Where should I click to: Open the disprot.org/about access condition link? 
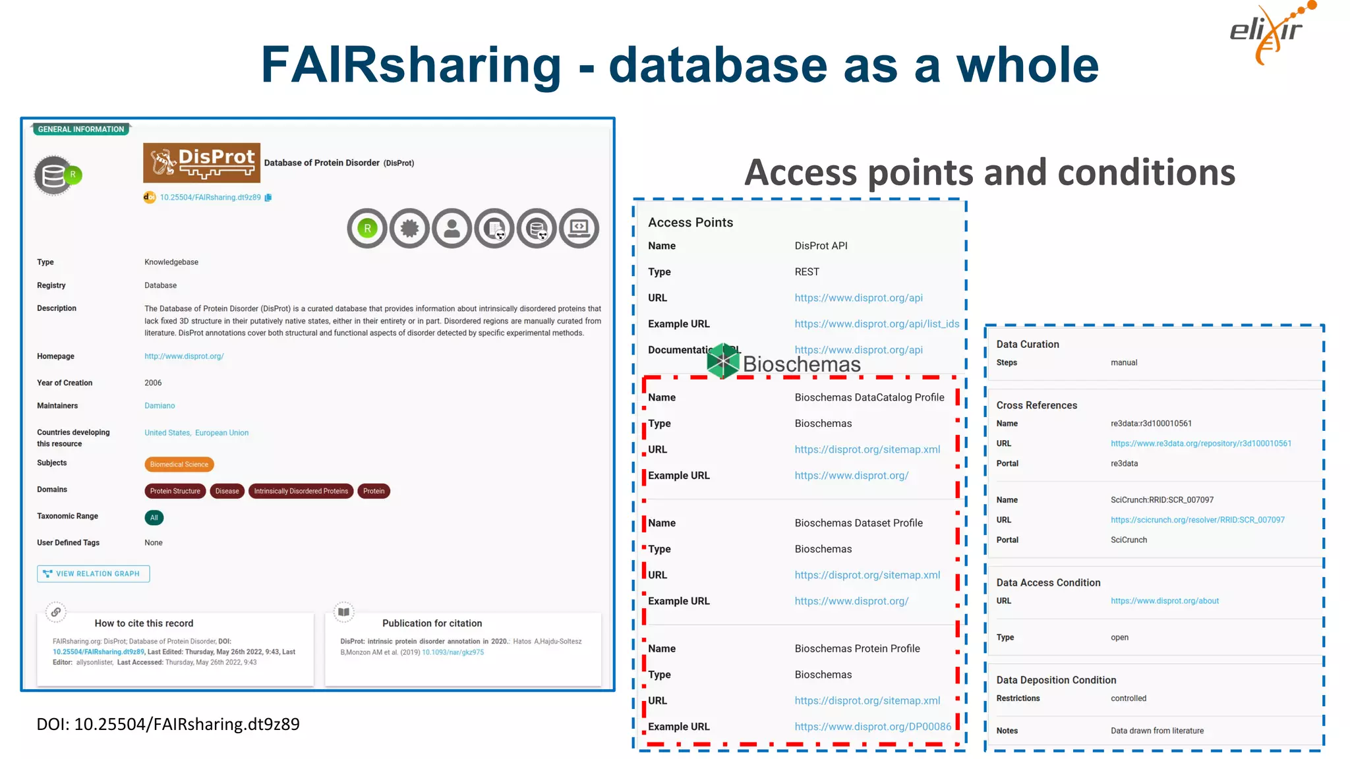[x=1165, y=601]
